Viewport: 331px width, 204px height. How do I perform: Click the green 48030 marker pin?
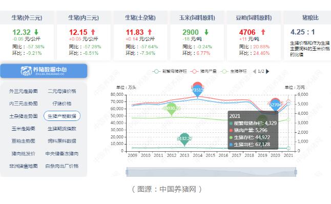coord(172,109)
